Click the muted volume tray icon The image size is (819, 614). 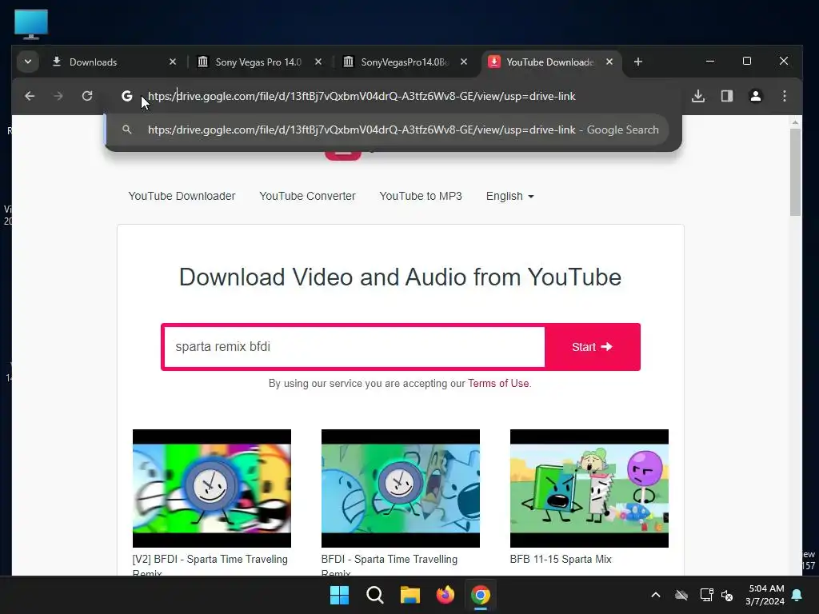(726, 595)
